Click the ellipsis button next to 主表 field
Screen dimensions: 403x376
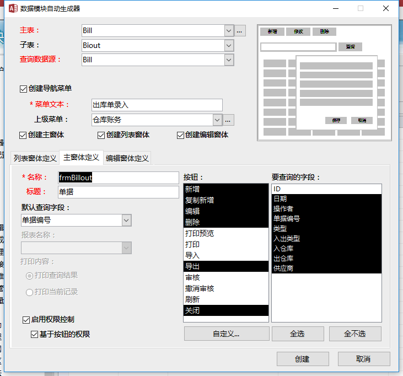(239, 31)
